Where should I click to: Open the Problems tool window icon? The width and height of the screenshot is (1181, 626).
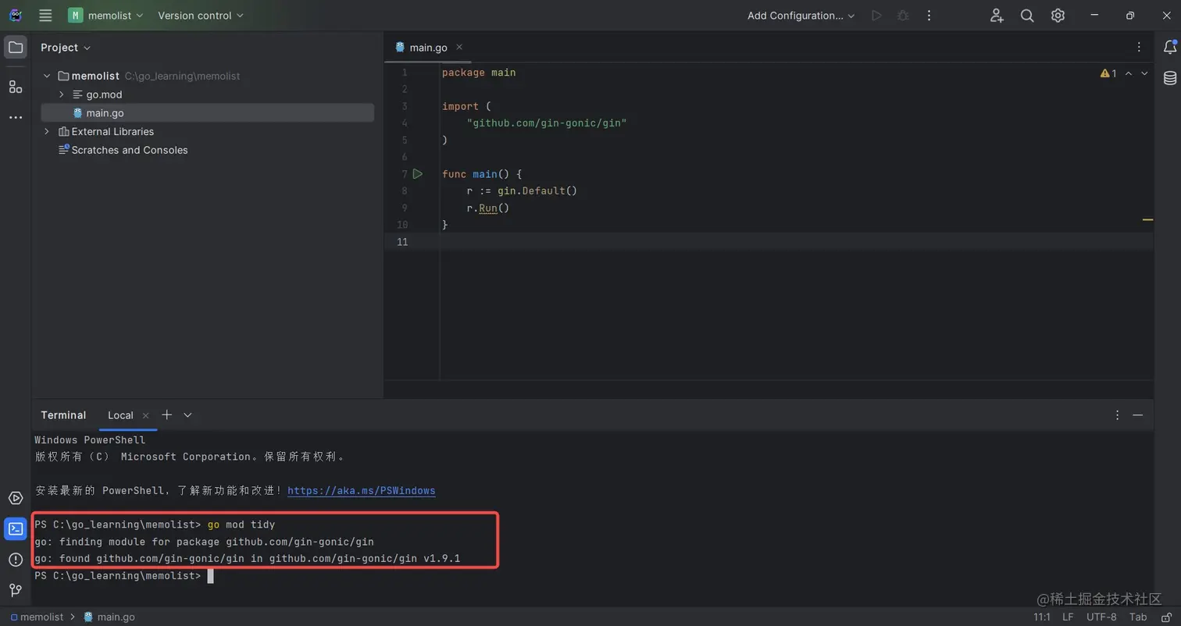16,560
